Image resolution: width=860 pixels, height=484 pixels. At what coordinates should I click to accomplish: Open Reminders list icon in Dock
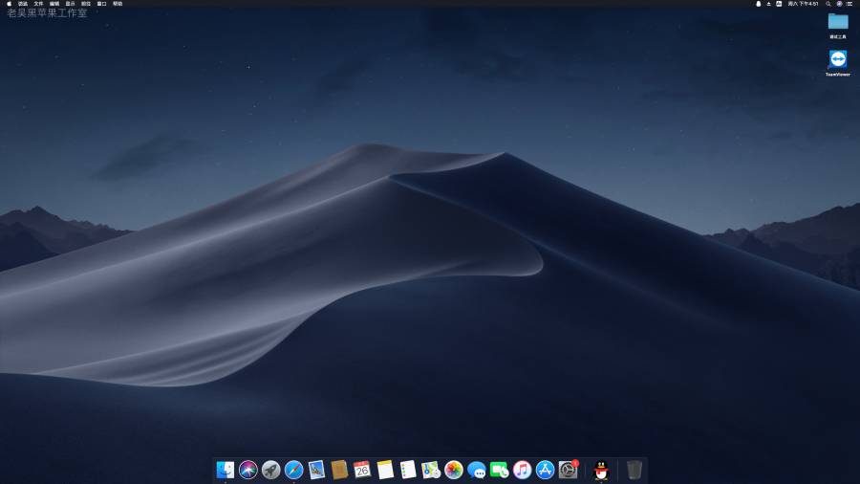coord(408,470)
